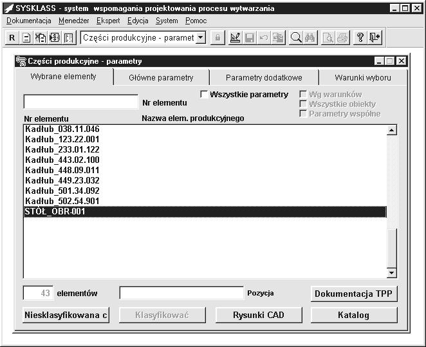Toggle the Wszystkie parametry checkbox
This screenshot has width=426, height=347.
[x=204, y=94]
